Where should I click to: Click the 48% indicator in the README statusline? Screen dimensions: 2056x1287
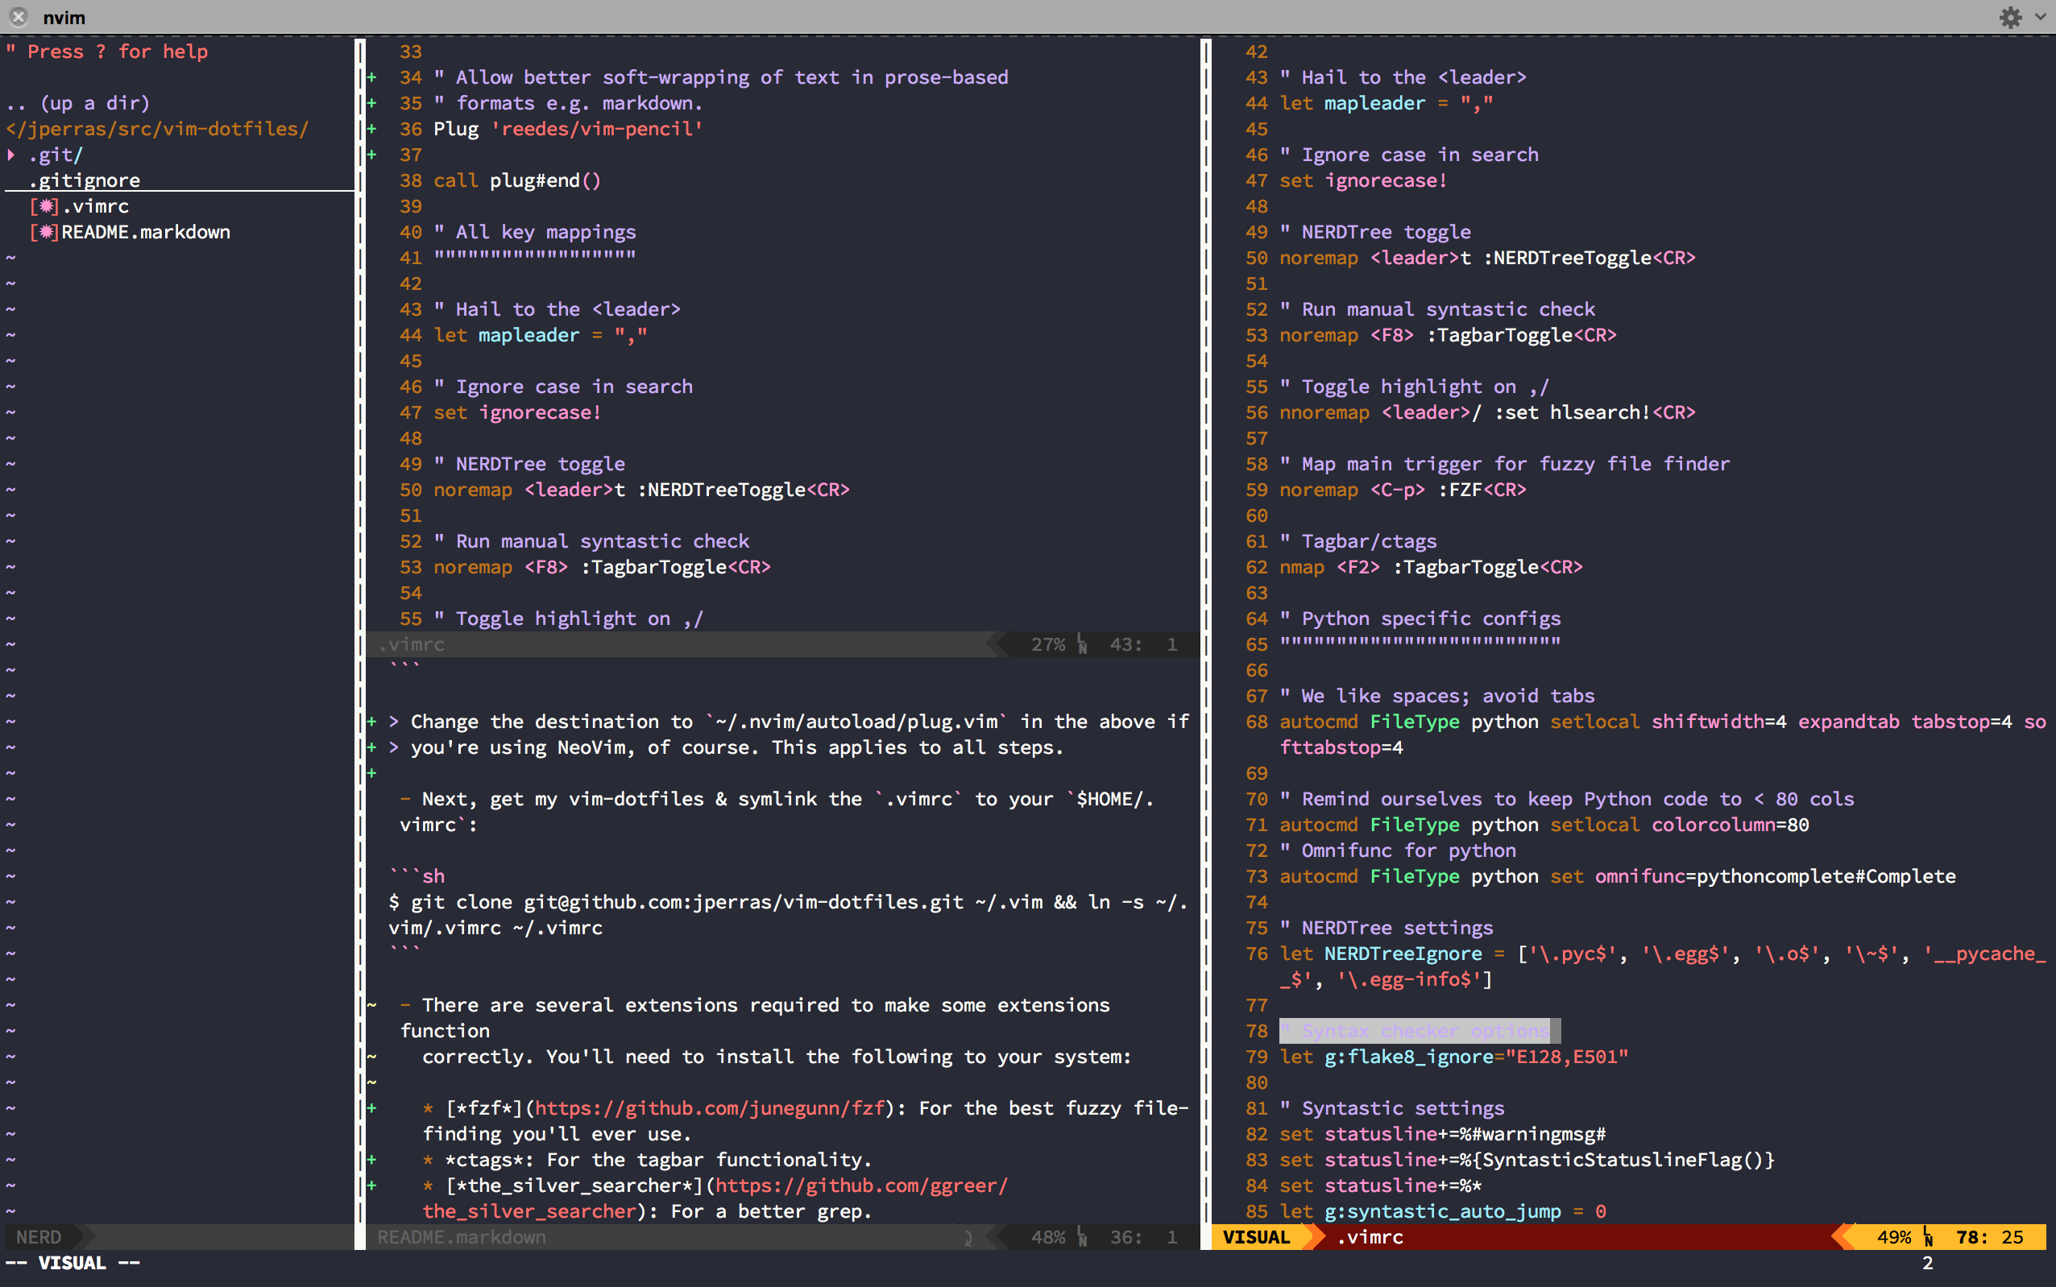tap(1048, 1237)
